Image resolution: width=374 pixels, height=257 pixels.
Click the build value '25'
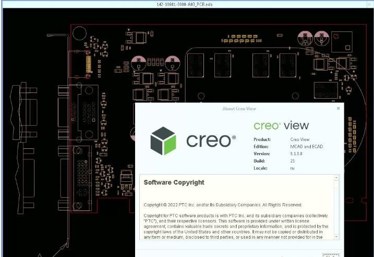[x=293, y=161]
